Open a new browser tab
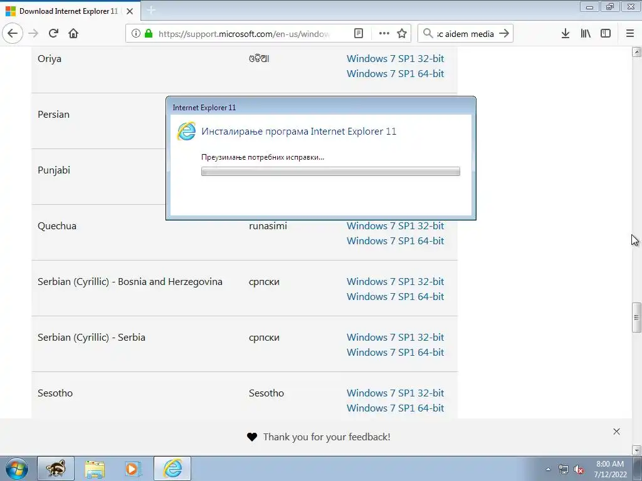Image resolution: width=642 pixels, height=481 pixels. tap(151, 10)
